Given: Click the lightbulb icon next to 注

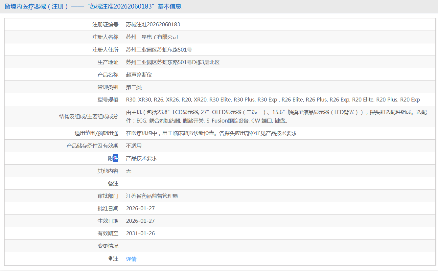Looking at the screenshot, I should point(110,259).
